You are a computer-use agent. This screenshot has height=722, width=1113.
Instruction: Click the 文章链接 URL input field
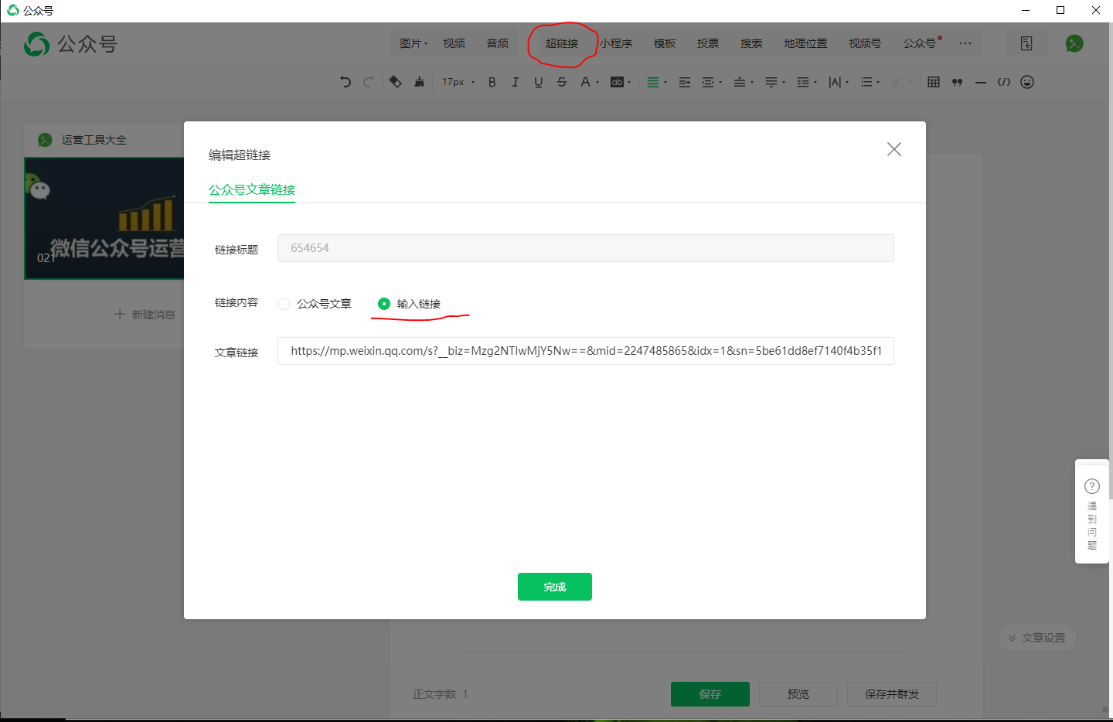[586, 351]
